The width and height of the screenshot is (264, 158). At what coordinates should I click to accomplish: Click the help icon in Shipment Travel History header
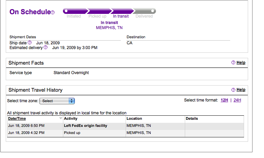pos(233,90)
